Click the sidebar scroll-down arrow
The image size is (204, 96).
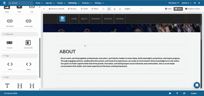click(40, 89)
